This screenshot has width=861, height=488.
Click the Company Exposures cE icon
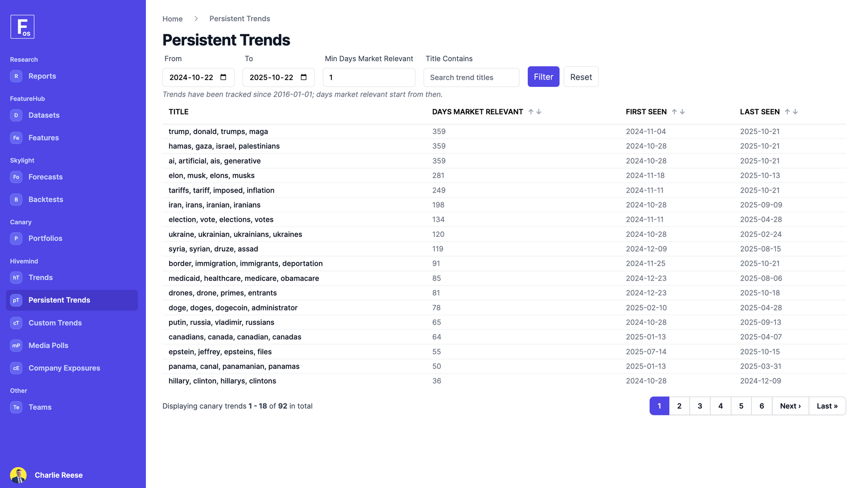16,368
